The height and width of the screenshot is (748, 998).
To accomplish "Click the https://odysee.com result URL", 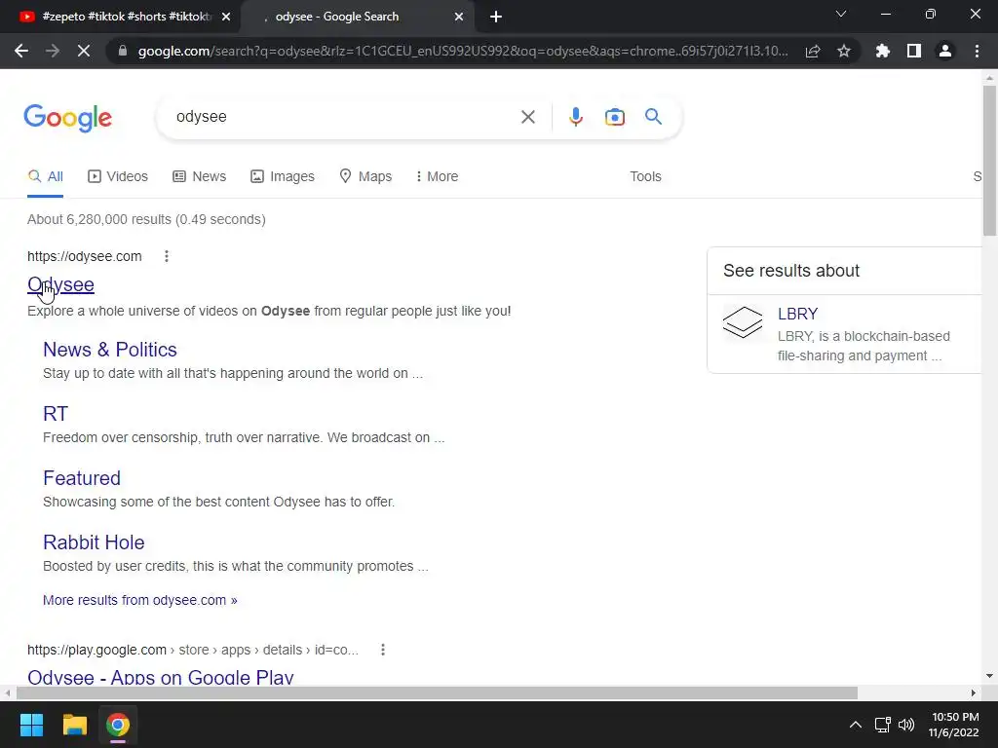I will (85, 256).
